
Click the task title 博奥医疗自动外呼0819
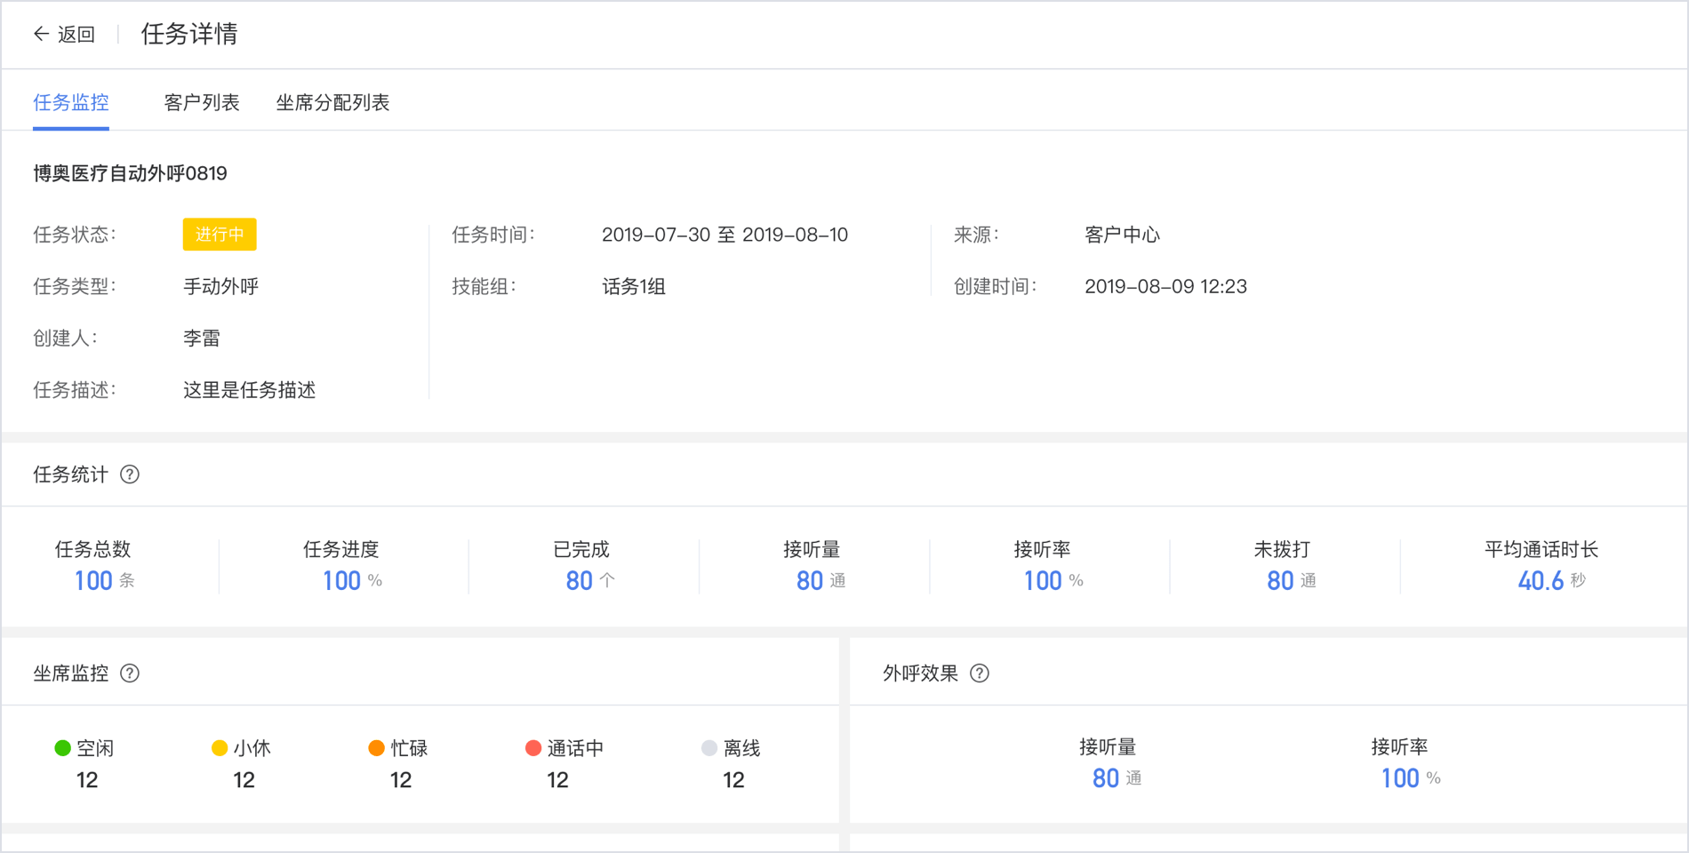point(131,173)
